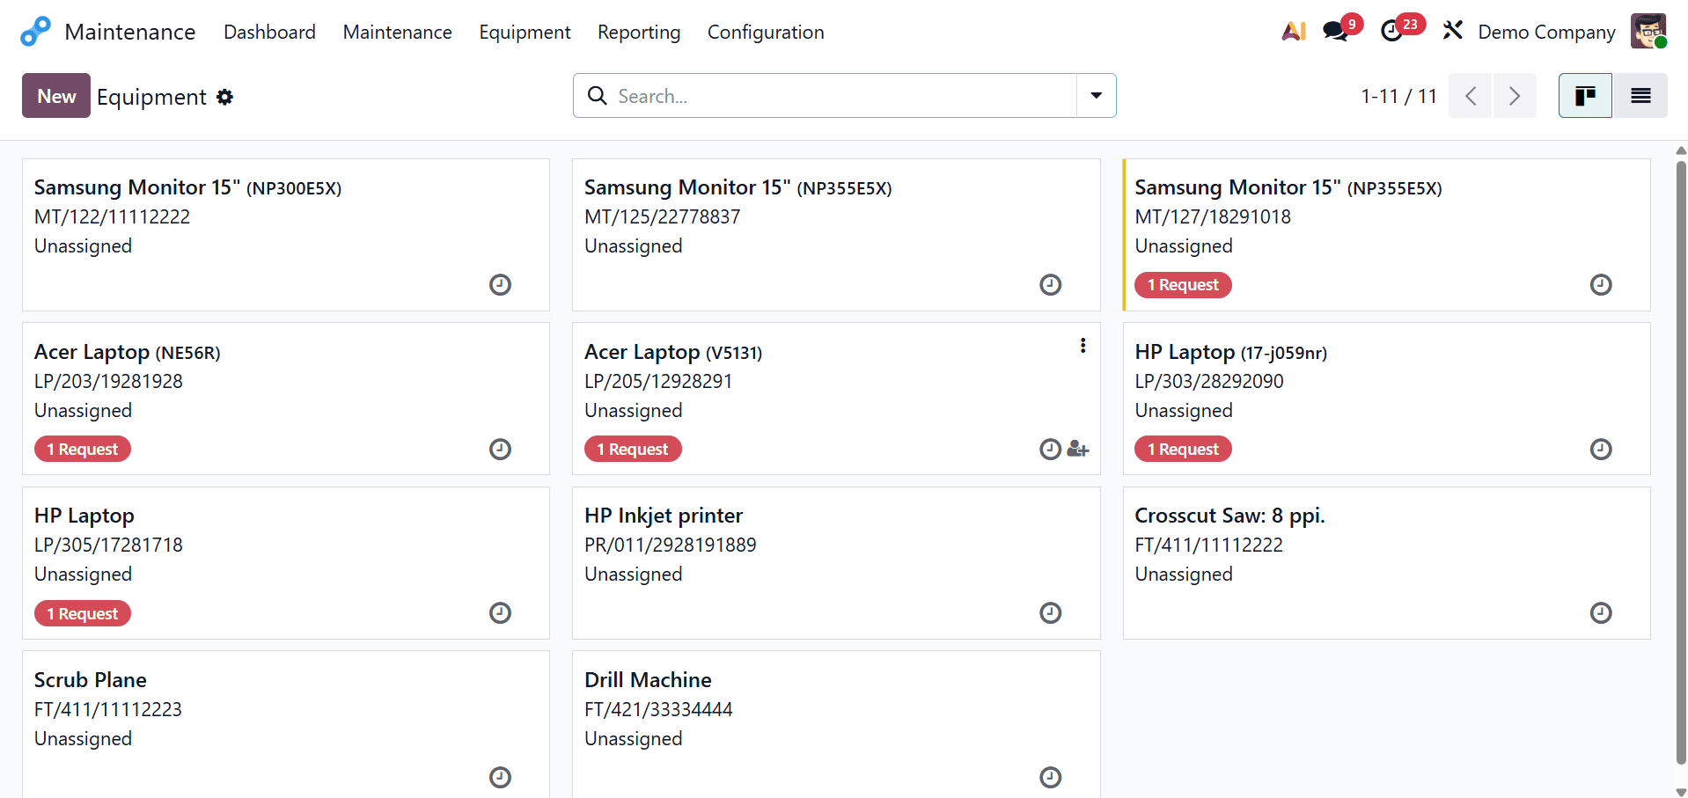Click serial FT/411/11112223
This screenshot has width=1688, height=798.
[x=108, y=709]
